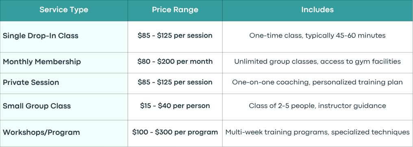This screenshot has height=147, width=413.
Task: Click the word Membership in second row
Action: tap(58, 62)
